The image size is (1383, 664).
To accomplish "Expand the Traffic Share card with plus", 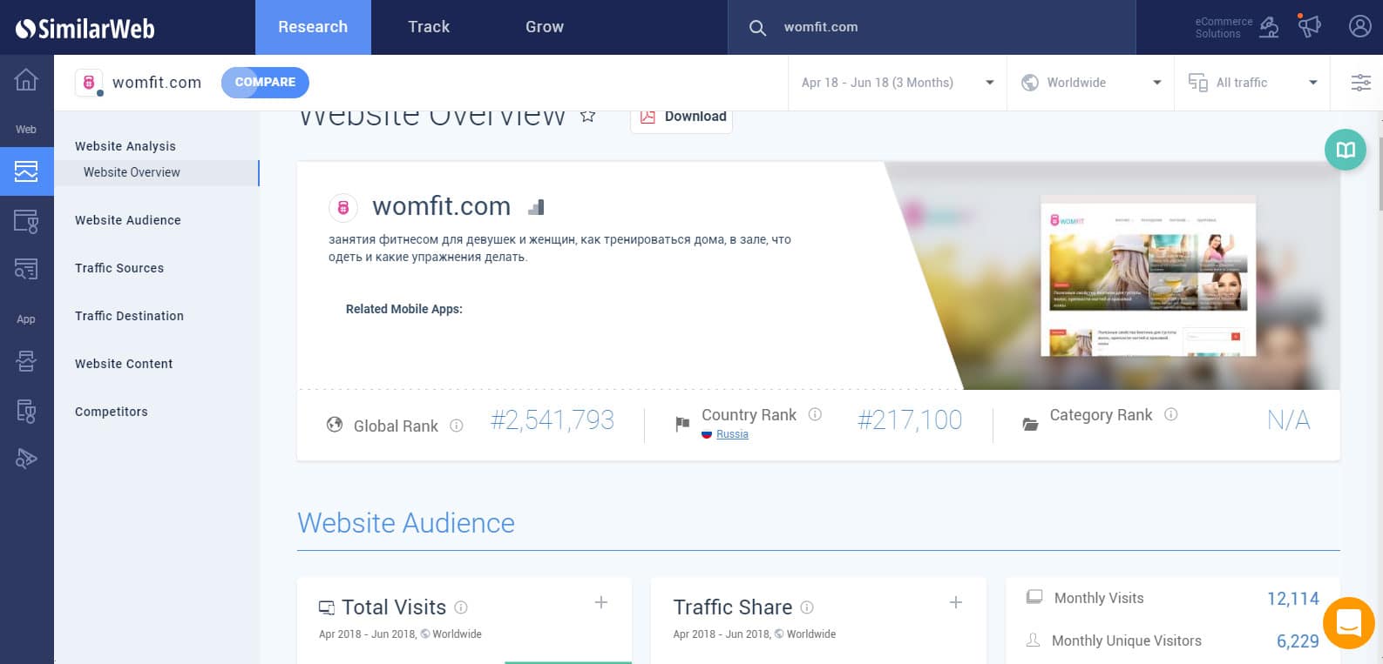I will 956,602.
